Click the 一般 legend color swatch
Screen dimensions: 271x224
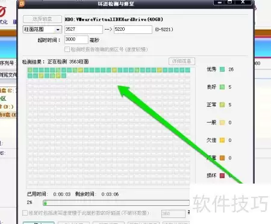(222, 123)
